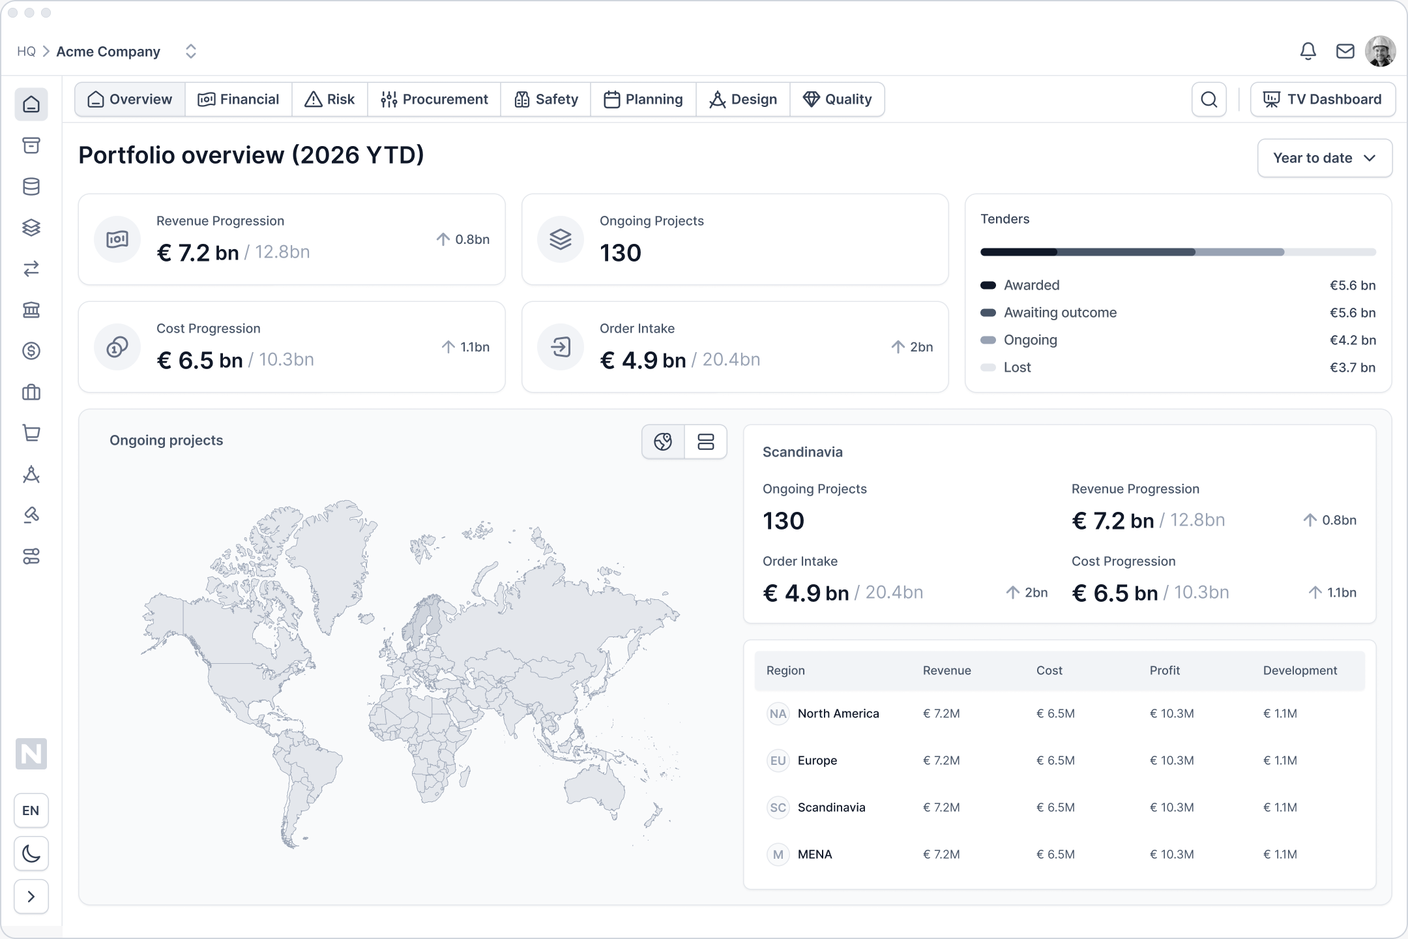This screenshot has width=1408, height=939.
Task: Select the Europe table row
Action: click(x=1060, y=760)
